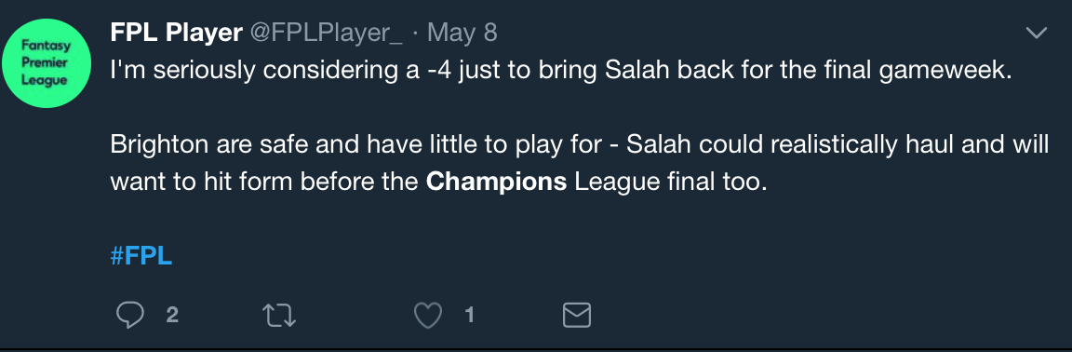This screenshot has height=352, width=1072.
Task: Click the @FPLPlayer_ handle
Action: tap(326, 33)
